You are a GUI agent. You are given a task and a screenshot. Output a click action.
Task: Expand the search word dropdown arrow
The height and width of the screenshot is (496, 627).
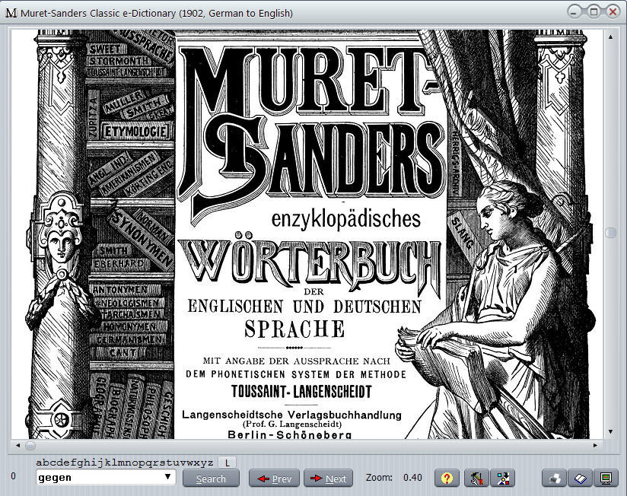[x=168, y=477]
